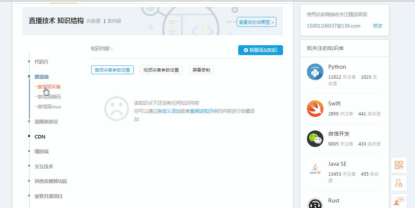Select the 视频采集参数设置 tag
Viewport: 415px width, 208px height.
pyautogui.click(x=161, y=70)
